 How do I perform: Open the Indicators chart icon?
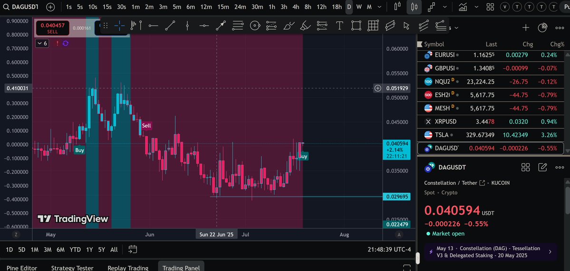pyautogui.click(x=463, y=7)
